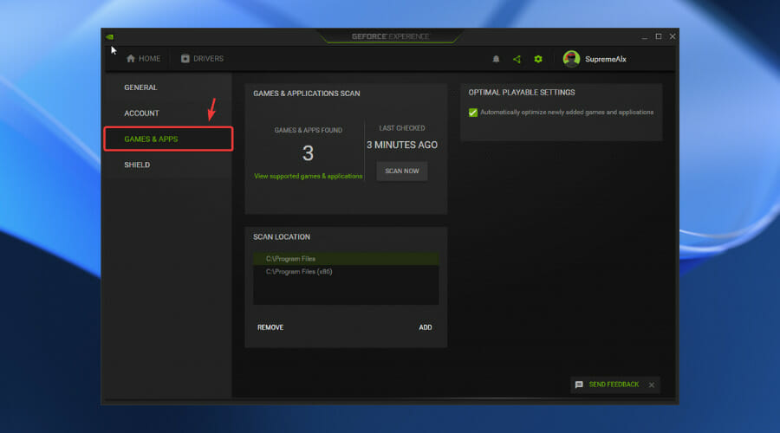Image resolution: width=780 pixels, height=433 pixels.
Task: Click the Scan Now button
Action: click(402, 171)
